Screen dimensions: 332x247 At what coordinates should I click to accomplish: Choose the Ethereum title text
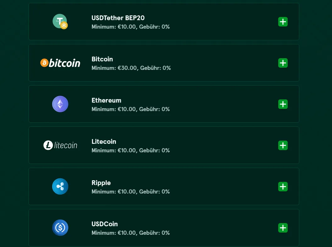coord(106,100)
